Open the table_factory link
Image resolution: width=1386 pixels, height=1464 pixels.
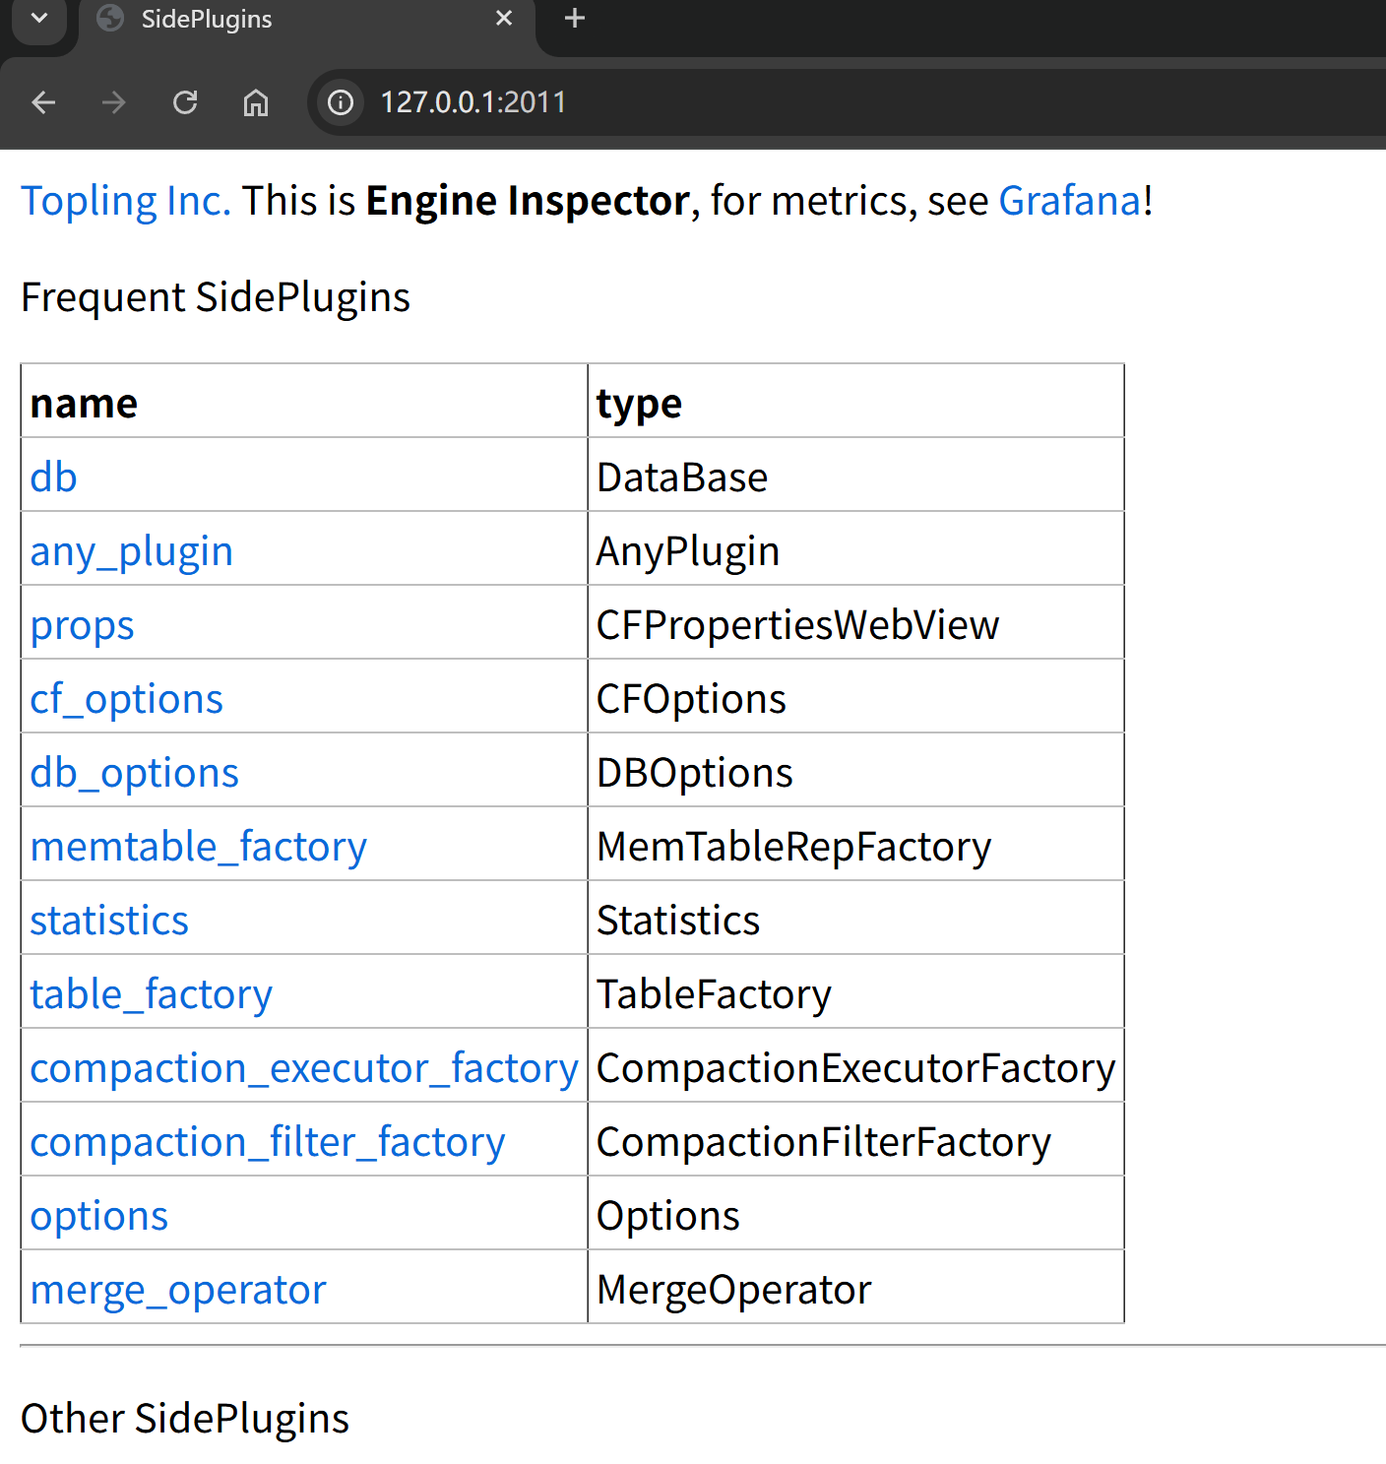151,994
